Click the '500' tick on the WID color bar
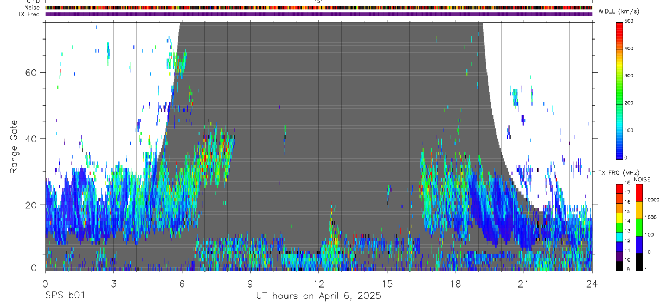Screen dimensions: 666x307 [x=629, y=22]
